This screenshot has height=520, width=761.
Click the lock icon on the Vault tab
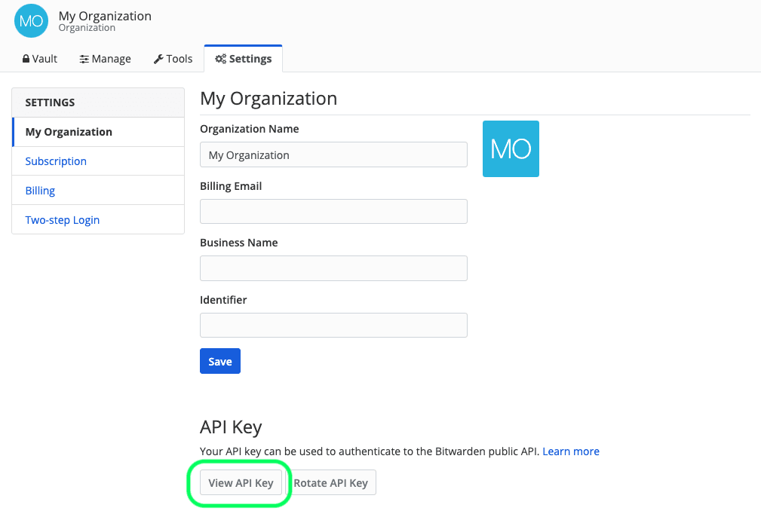(x=26, y=59)
